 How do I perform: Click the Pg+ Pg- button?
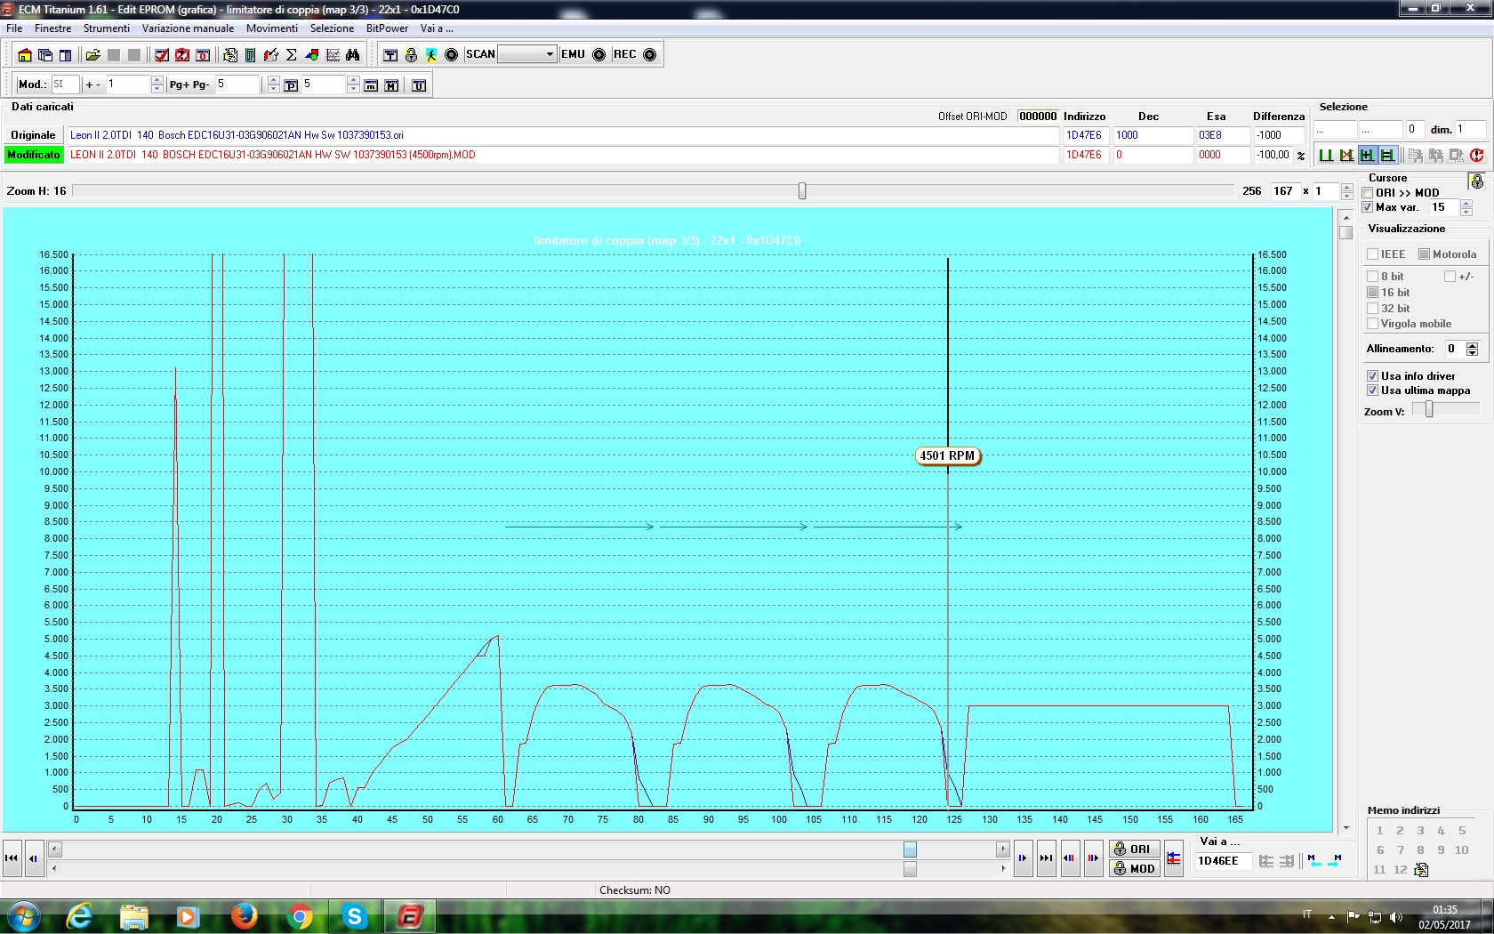[189, 85]
